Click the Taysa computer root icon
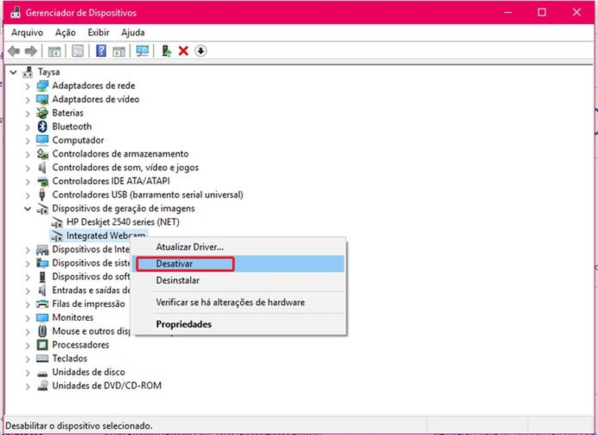Screen dimensions: 598x435 (28, 72)
